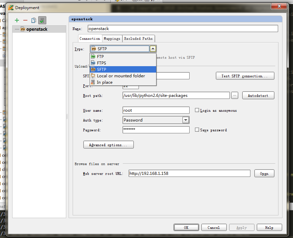Open the Auth type dropdown arrow

point(186,120)
